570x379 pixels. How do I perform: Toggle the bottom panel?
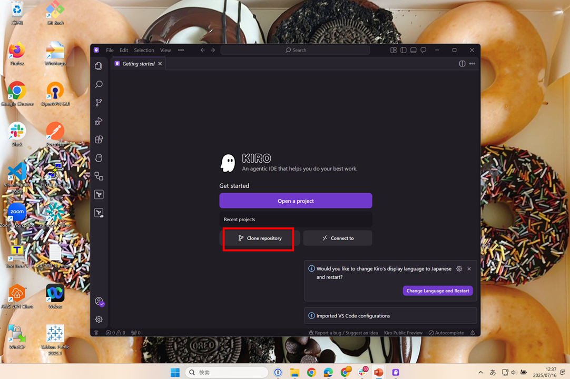point(414,50)
